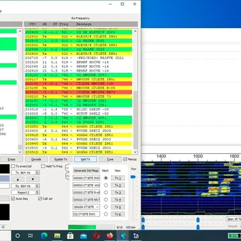241x241 pixels.
Task: Launch Firefox from the taskbar
Action: point(110,236)
